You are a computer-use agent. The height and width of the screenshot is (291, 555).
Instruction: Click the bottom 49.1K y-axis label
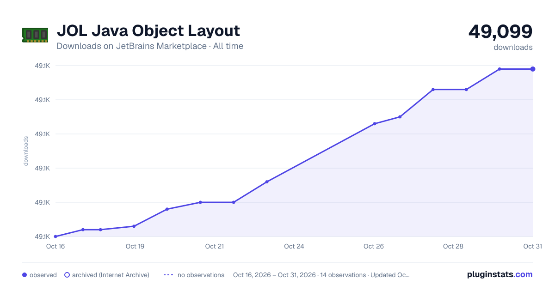pos(43,236)
